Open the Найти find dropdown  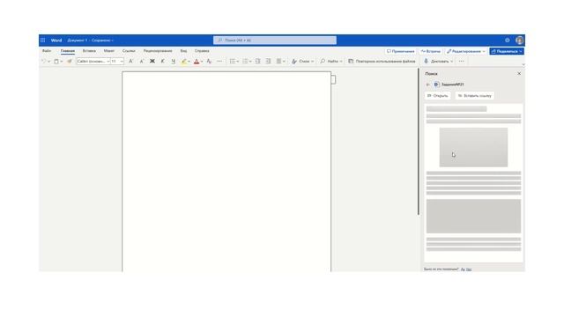coord(331,62)
